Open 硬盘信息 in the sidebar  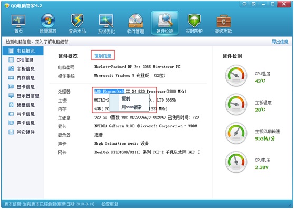[23, 105]
